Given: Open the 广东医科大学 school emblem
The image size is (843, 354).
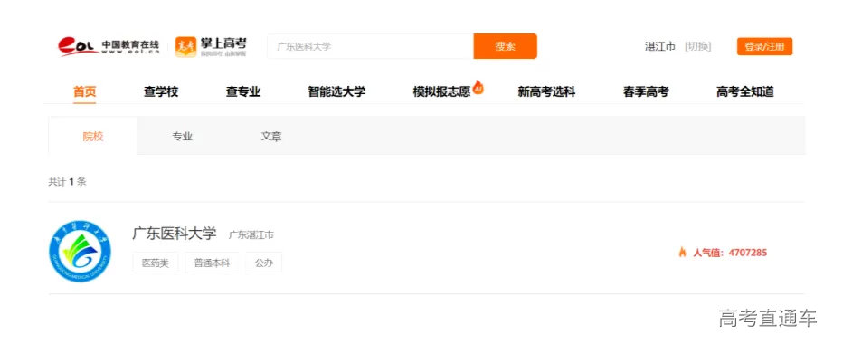Looking at the screenshot, I should pyautogui.click(x=80, y=252).
